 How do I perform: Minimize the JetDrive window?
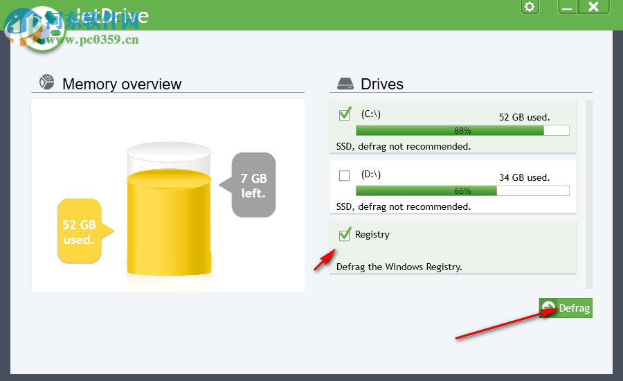[568, 7]
